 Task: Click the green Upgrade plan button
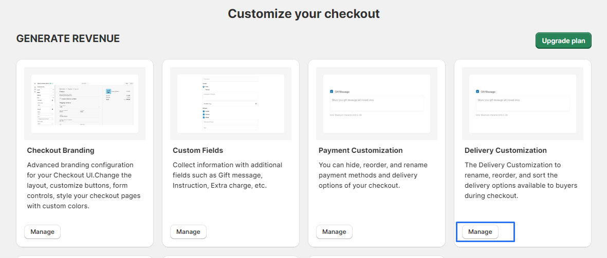pos(563,41)
